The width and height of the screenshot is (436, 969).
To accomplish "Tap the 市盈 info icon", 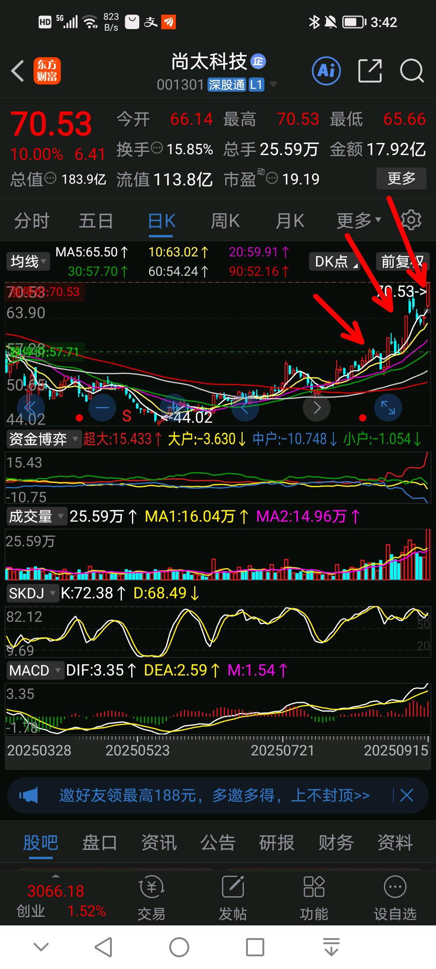I will (x=272, y=178).
